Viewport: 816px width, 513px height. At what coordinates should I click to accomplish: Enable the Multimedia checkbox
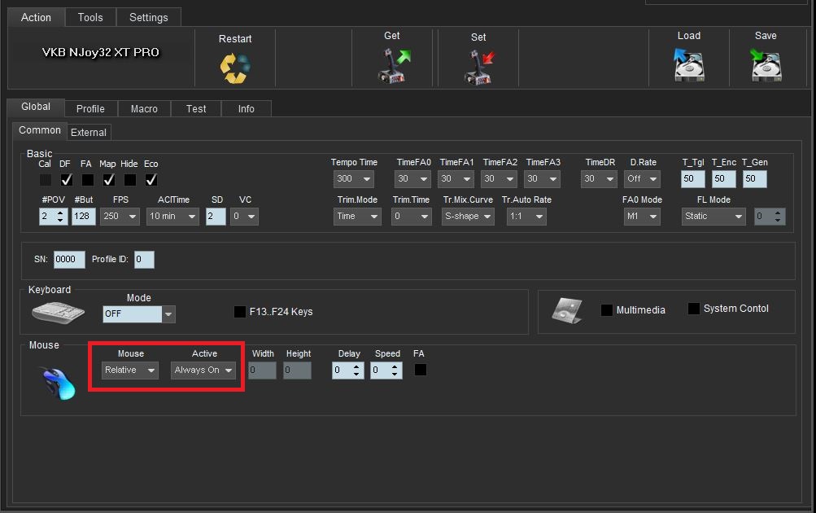(607, 310)
